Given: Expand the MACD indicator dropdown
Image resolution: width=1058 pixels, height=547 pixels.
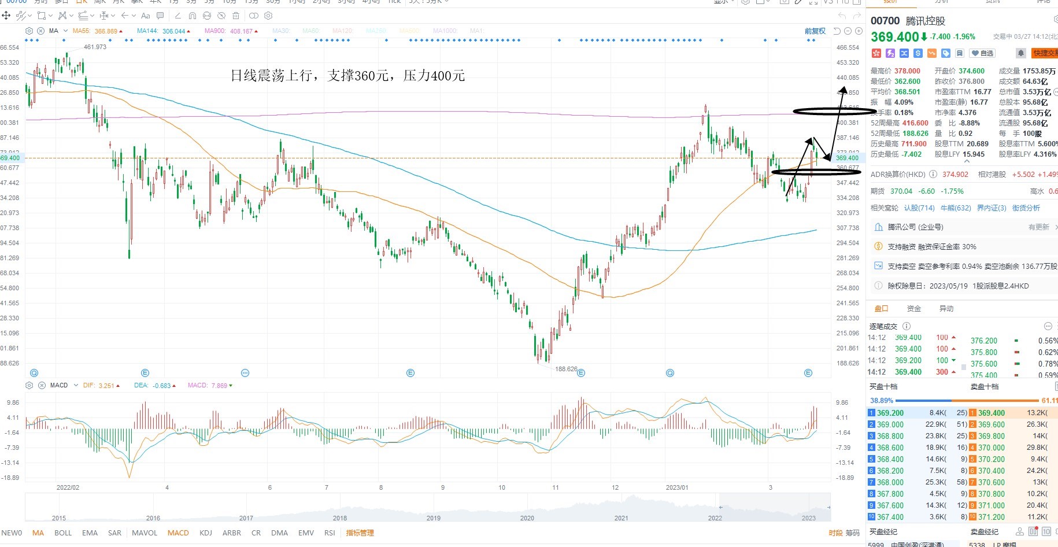Looking at the screenshot, I should [x=76, y=385].
